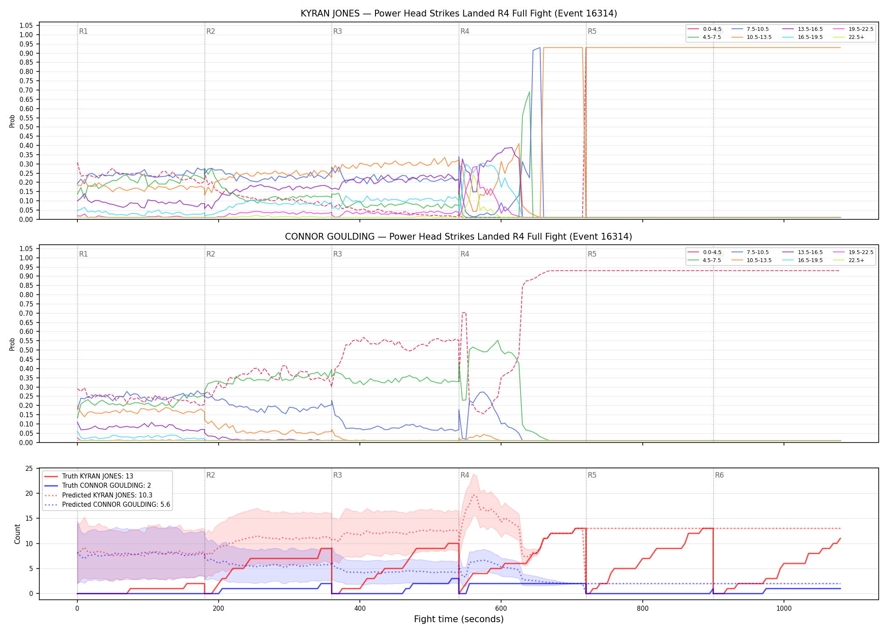The image size is (888, 634).
Task: Click the R5 round marker in the Count chart
Action: point(592,475)
